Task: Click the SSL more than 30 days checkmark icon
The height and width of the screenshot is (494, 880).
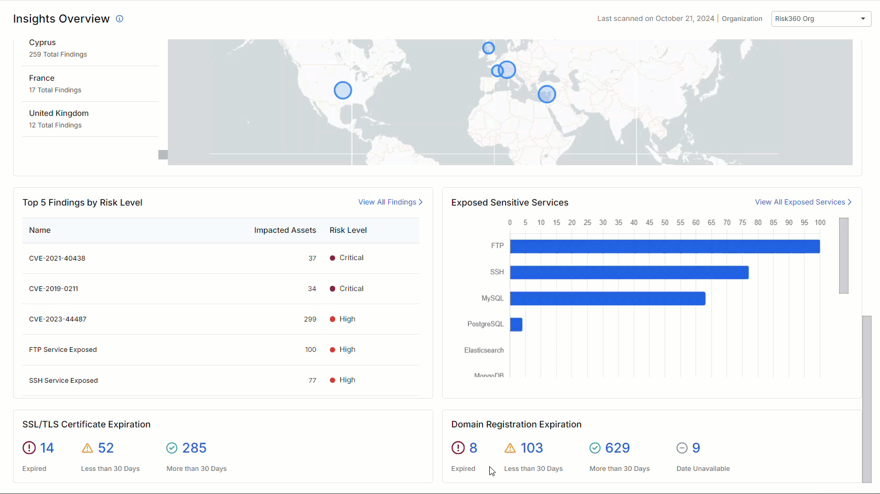Action: [172, 448]
